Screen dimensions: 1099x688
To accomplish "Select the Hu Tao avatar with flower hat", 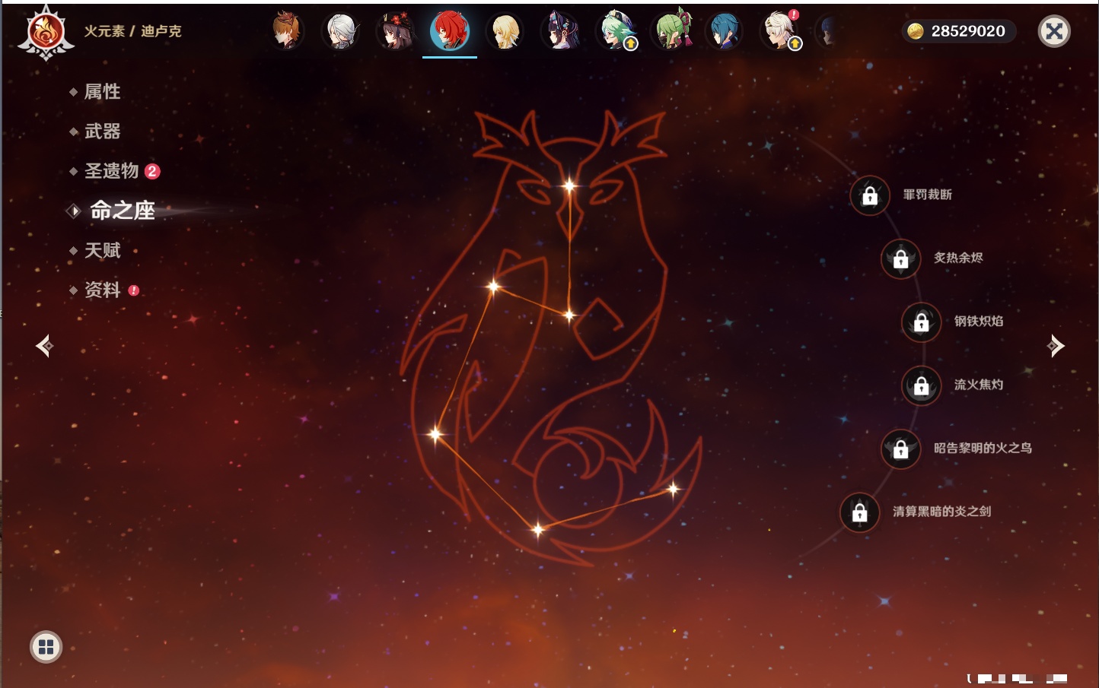I will click(396, 32).
